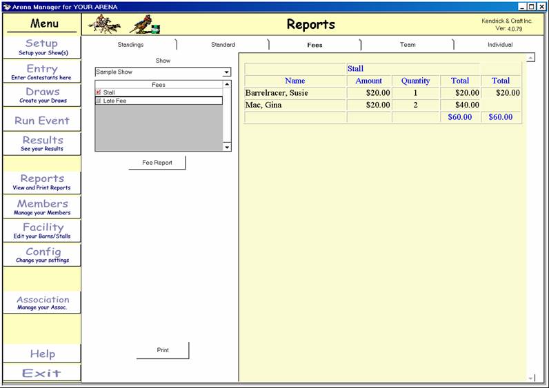
Task: Switch to the Team tab
Action: 408,45
